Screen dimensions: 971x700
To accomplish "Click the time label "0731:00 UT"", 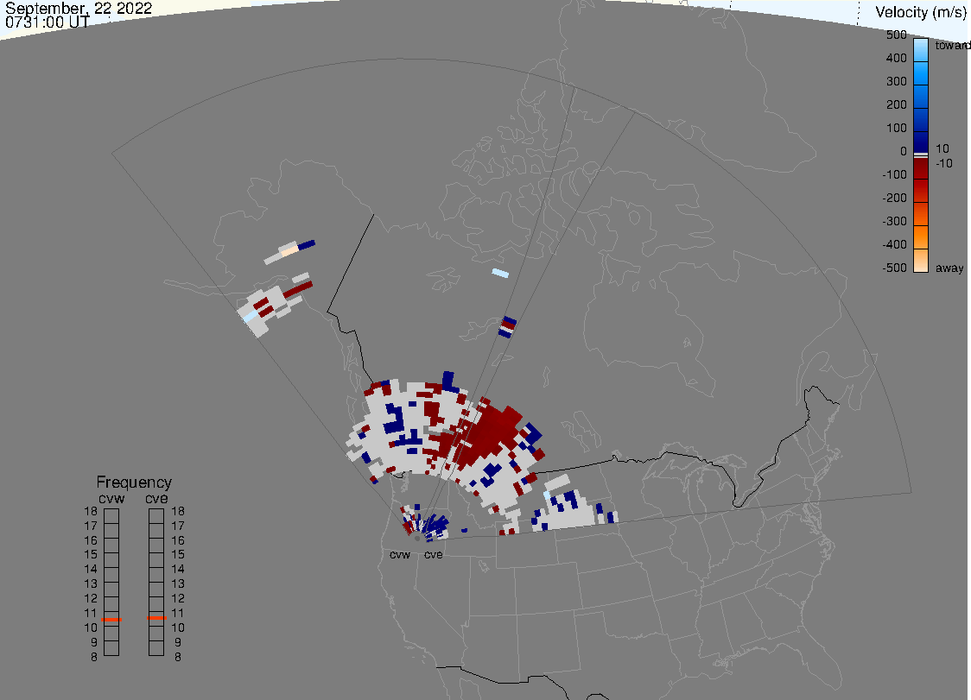I will pos(48,22).
